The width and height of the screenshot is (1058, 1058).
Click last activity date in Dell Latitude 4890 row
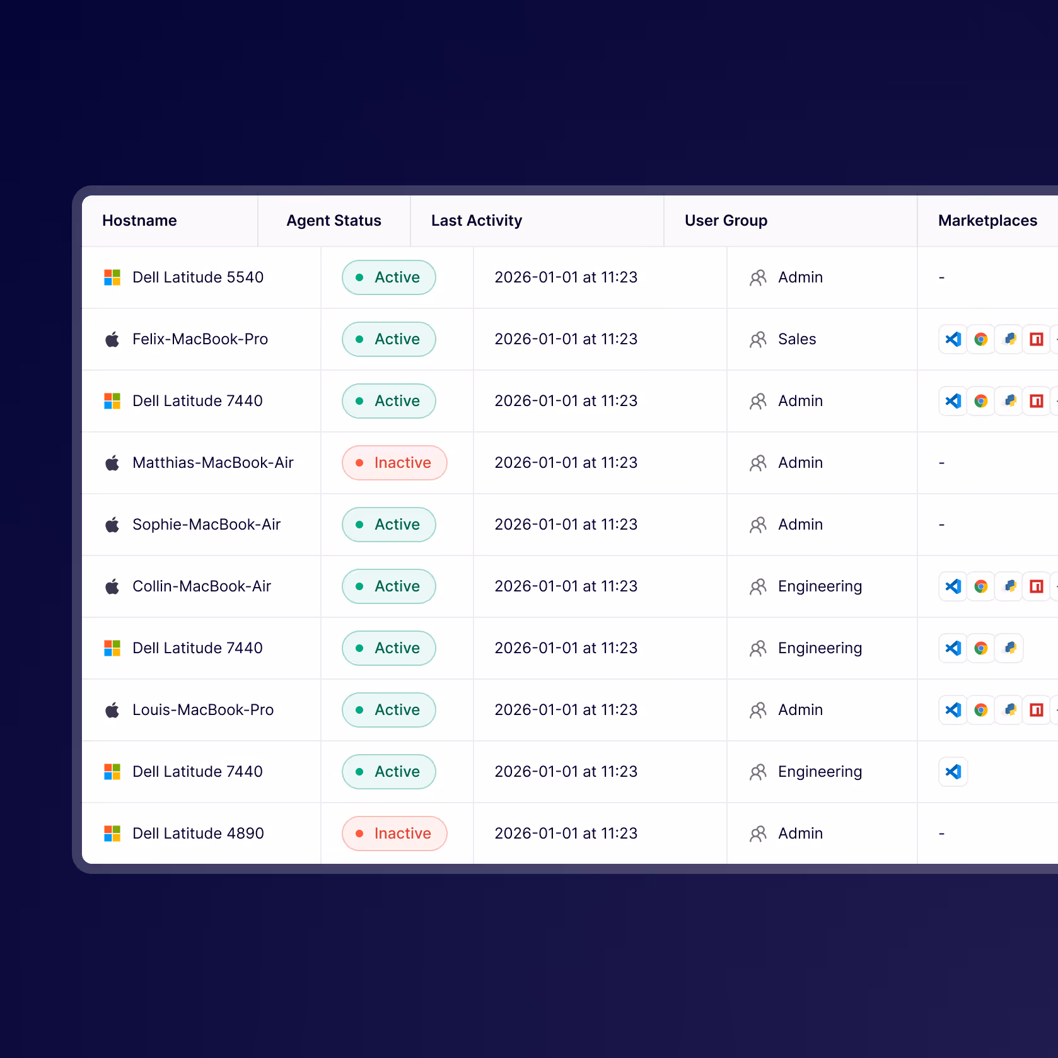pos(566,834)
